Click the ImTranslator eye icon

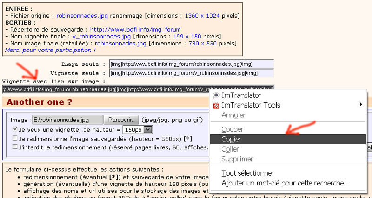(216, 96)
